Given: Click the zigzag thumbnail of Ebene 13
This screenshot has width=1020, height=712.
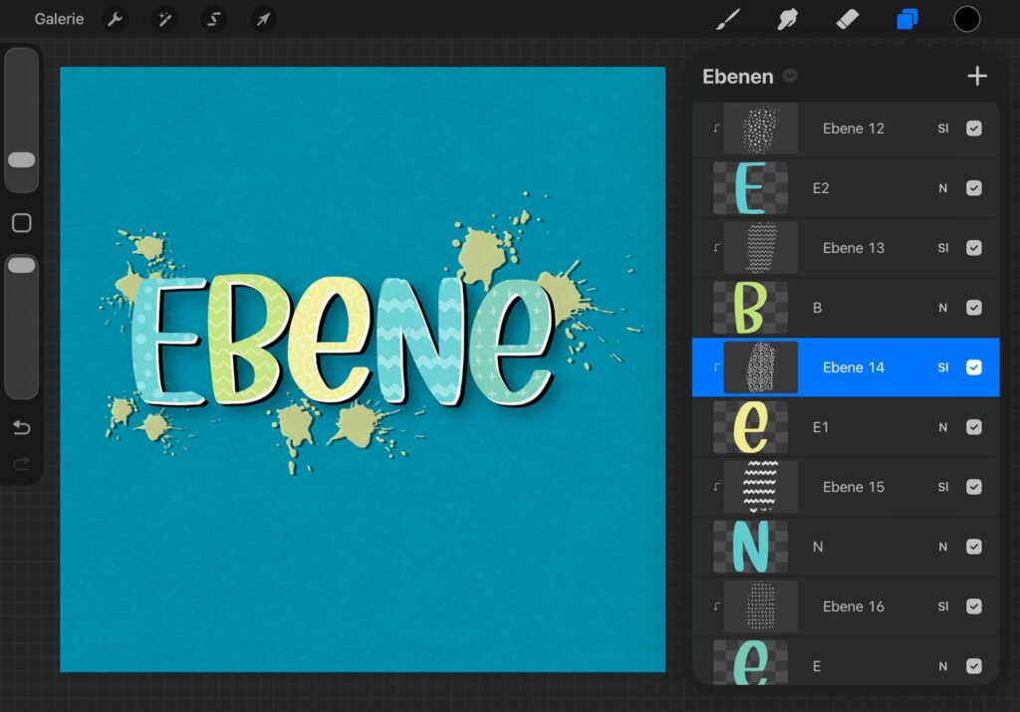Looking at the screenshot, I should [x=760, y=248].
